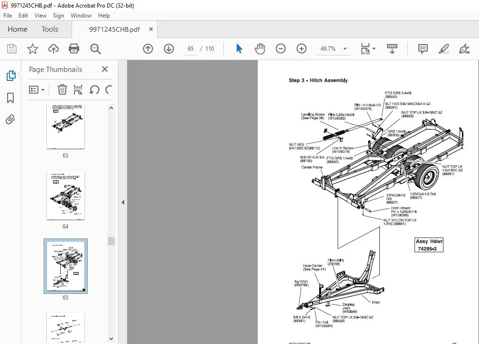This screenshot has width=479, height=344.
Task: Click the upload to cloud icon
Action: [x=54, y=49]
